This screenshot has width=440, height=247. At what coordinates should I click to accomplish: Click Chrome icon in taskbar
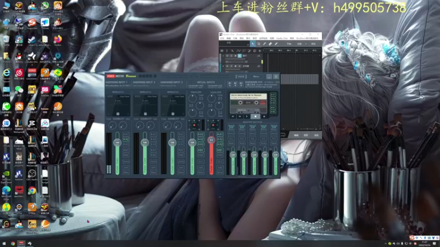pyautogui.click(x=13, y=244)
